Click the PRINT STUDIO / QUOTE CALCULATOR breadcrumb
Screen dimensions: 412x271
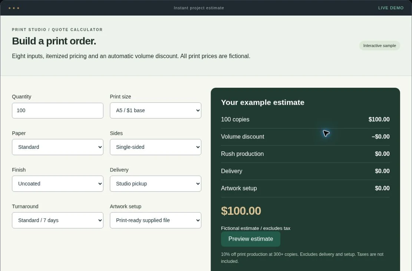57,30
